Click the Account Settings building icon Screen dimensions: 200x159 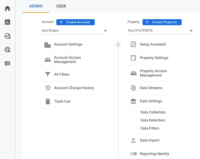point(47,45)
